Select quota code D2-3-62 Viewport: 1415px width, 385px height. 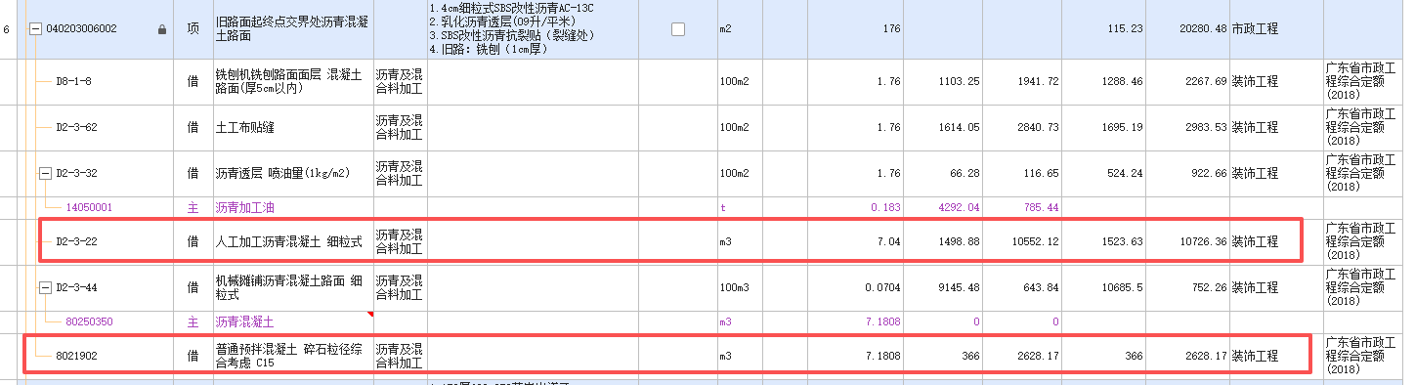coord(76,127)
